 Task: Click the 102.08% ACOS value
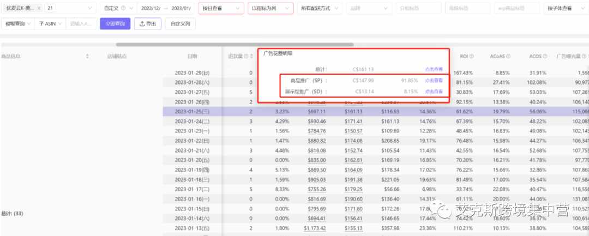tap(537, 82)
